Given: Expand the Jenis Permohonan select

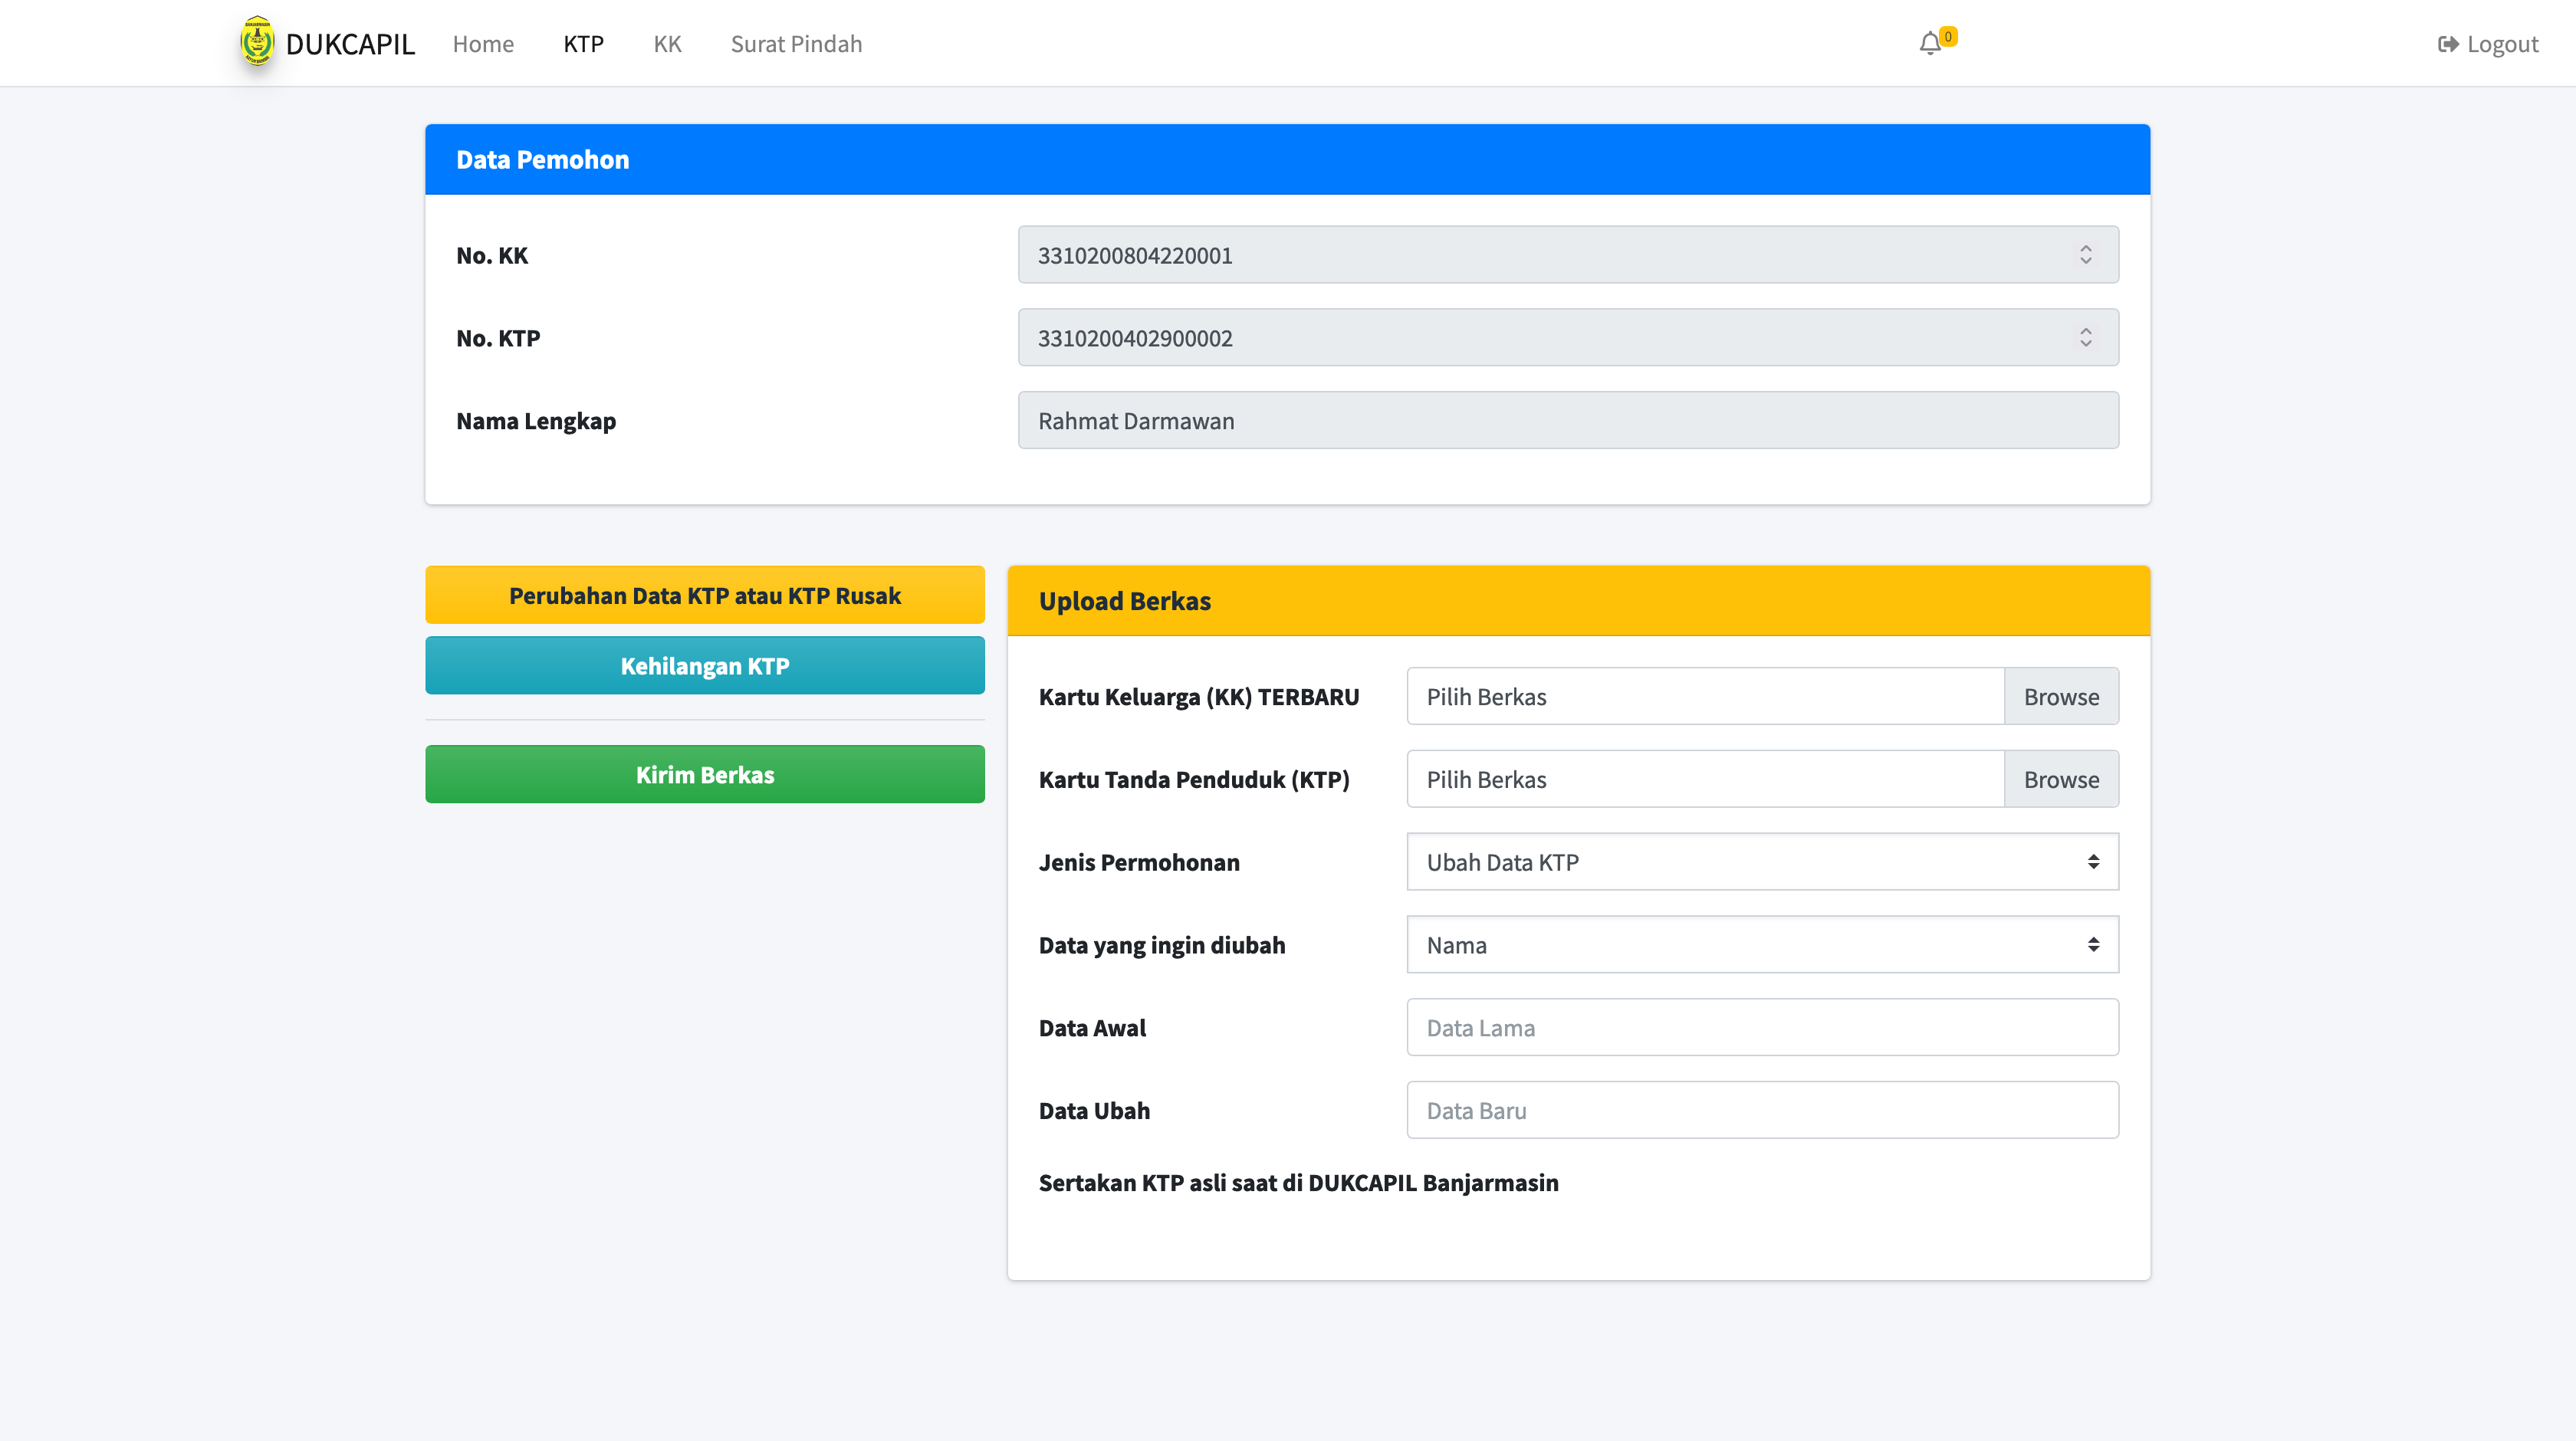Looking at the screenshot, I should tap(1761, 862).
